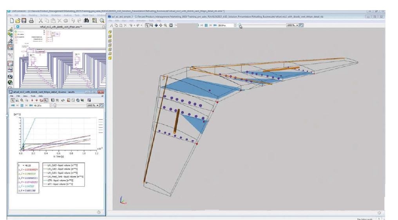Print using the printer icon in main toolbar

pos(31,21)
